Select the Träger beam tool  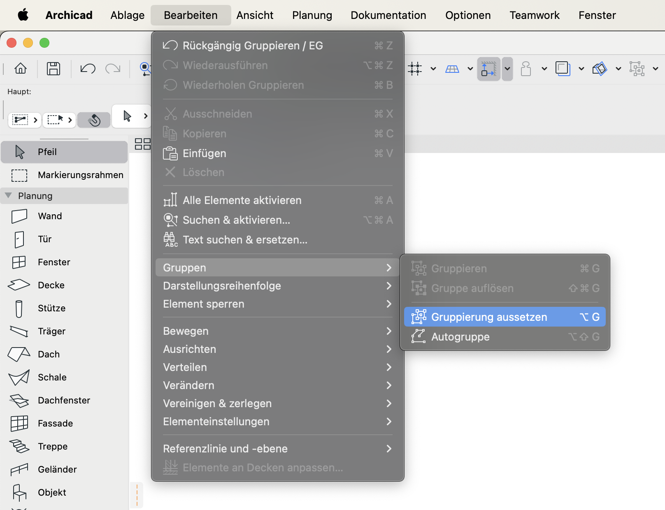[x=64, y=331]
